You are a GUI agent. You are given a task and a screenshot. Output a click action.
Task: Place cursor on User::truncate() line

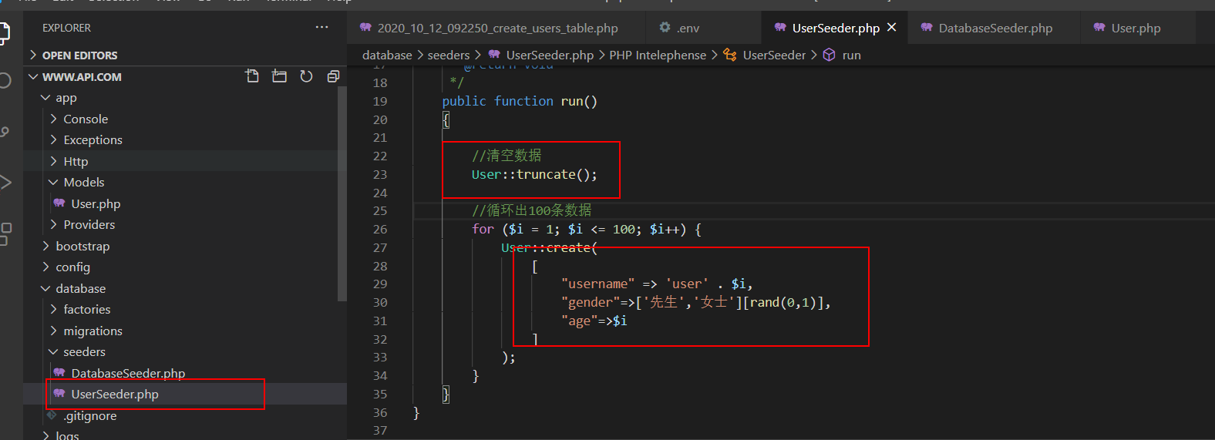point(534,174)
